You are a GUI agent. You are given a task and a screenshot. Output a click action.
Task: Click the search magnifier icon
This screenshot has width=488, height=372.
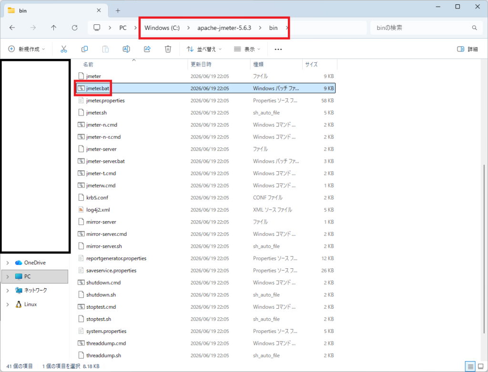coord(474,28)
